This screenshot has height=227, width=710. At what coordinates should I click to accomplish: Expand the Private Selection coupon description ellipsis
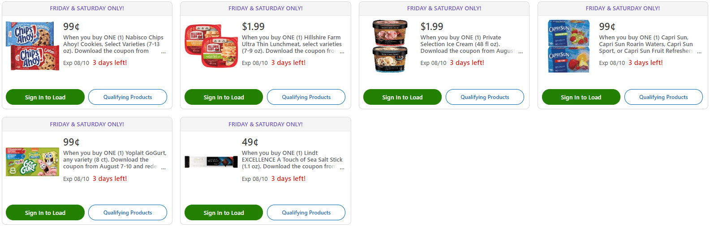[x=521, y=52]
